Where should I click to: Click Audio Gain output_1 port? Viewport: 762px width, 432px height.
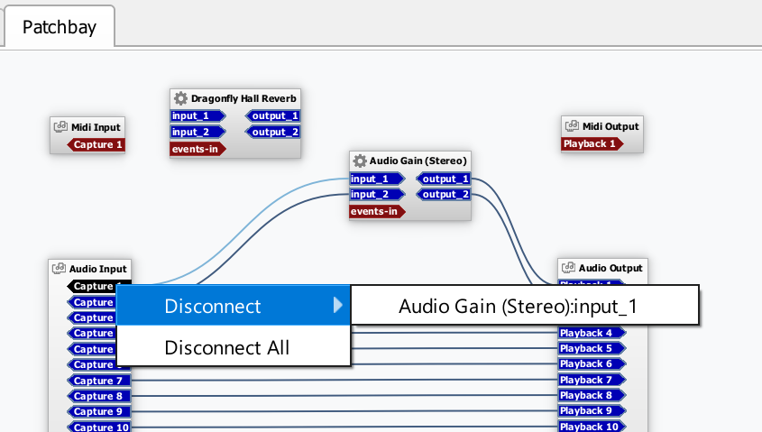[444, 179]
